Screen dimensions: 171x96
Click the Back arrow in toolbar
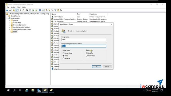pyautogui.click(x=7, y=10)
